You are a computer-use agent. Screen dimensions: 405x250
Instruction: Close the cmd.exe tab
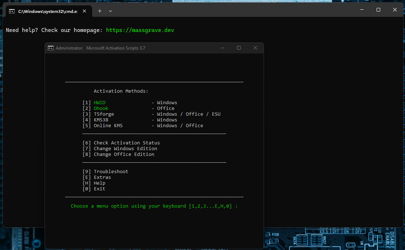click(x=85, y=11)
